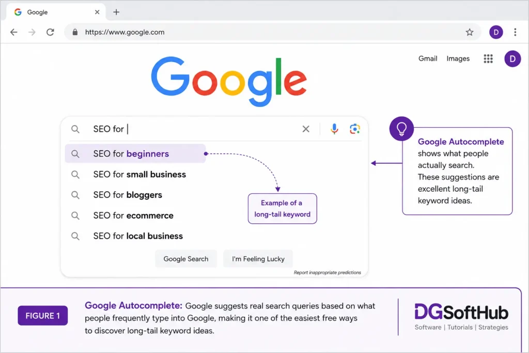Image resolution: width=529 pixels, height=353 pixels.
Task: Click the magnifier icon beside SEO for small business
Action: click(x=75, y=175)
